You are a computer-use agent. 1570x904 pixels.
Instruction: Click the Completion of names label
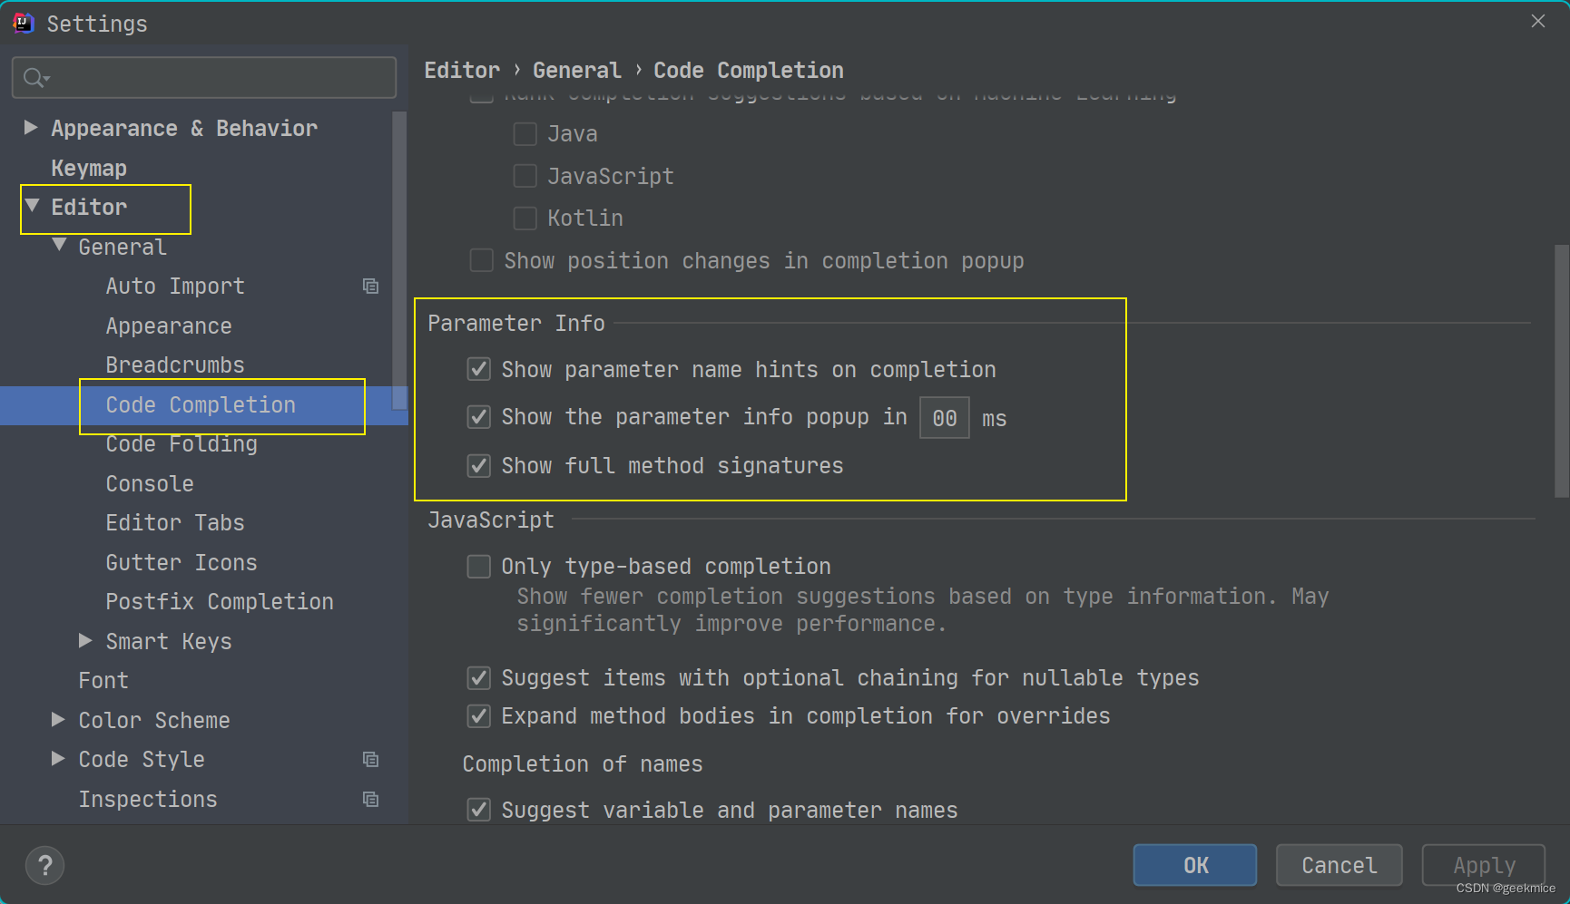[x=583, y=764]
